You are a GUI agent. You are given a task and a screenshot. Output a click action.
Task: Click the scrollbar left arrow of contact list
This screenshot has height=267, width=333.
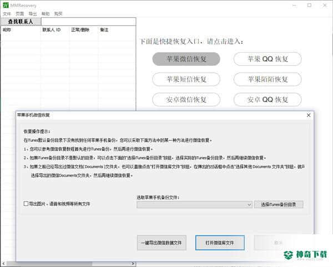[3, 264]
